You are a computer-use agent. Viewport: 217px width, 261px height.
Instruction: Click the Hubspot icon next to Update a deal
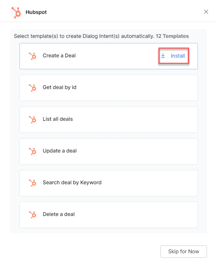[33, 151]
